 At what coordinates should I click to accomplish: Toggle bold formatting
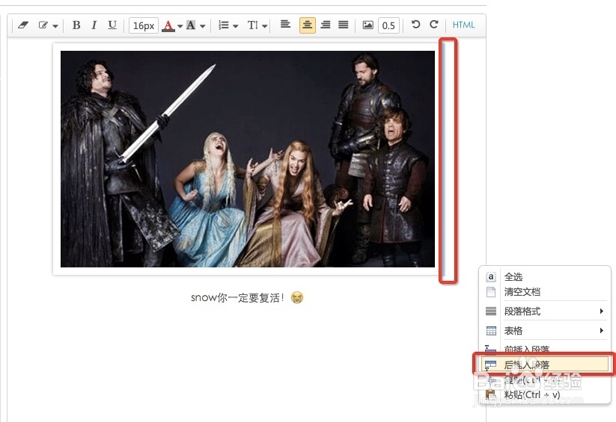pos(76,25)
